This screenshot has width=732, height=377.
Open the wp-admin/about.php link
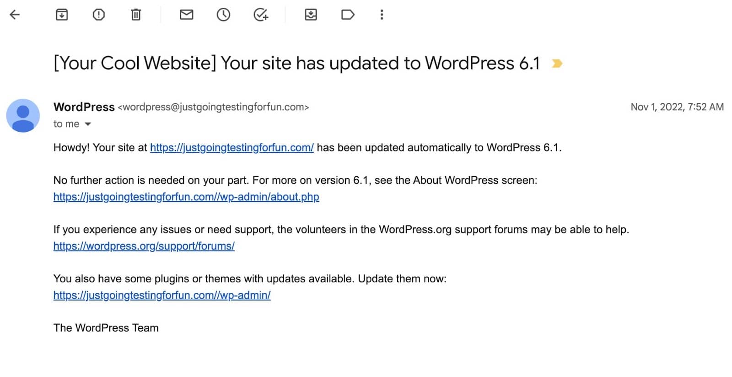[x=186, y=197]
